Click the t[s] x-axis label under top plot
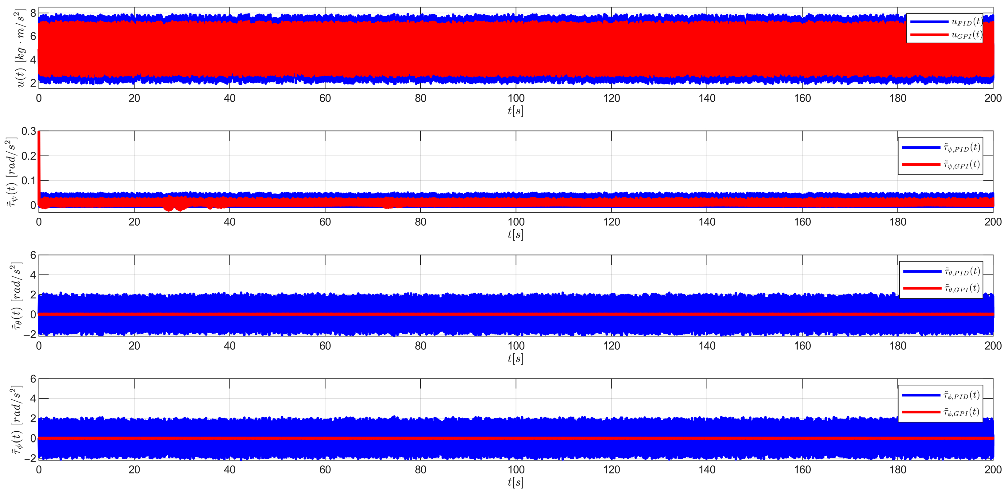This screenshot has height=494, width=1008. [515, 111]
